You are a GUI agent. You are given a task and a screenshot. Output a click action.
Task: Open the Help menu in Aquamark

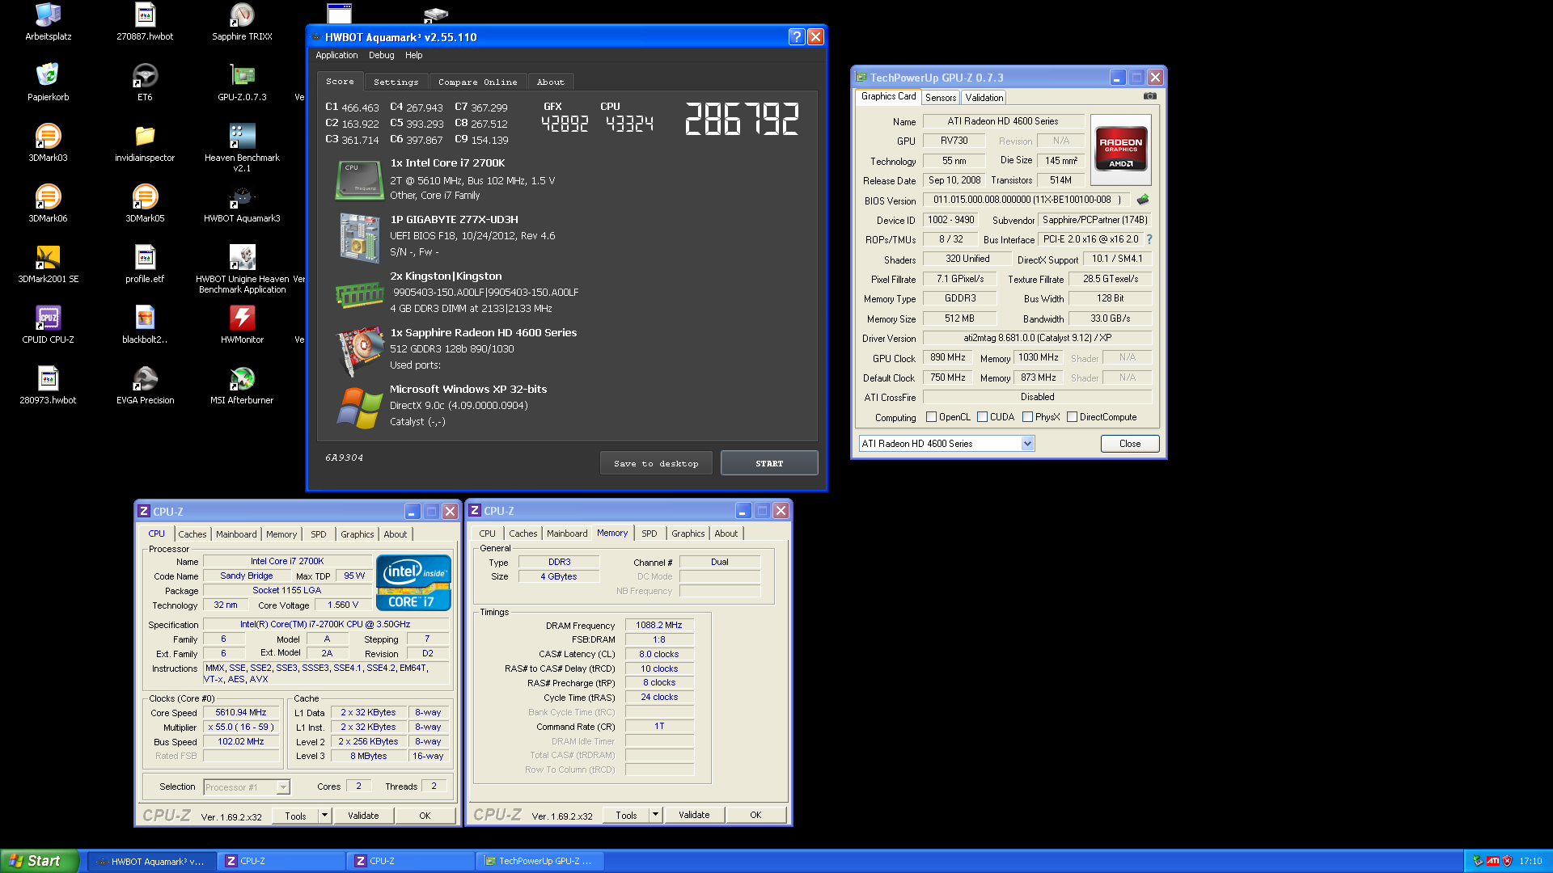(x=414, y=55)
